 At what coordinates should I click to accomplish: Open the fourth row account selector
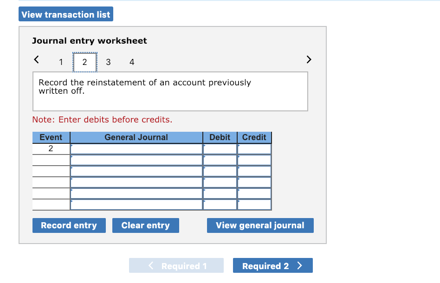point(136,182)
